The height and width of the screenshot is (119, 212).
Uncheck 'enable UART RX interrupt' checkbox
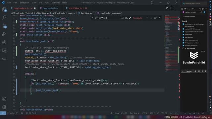pyautogui.click(x=183, y=29)
